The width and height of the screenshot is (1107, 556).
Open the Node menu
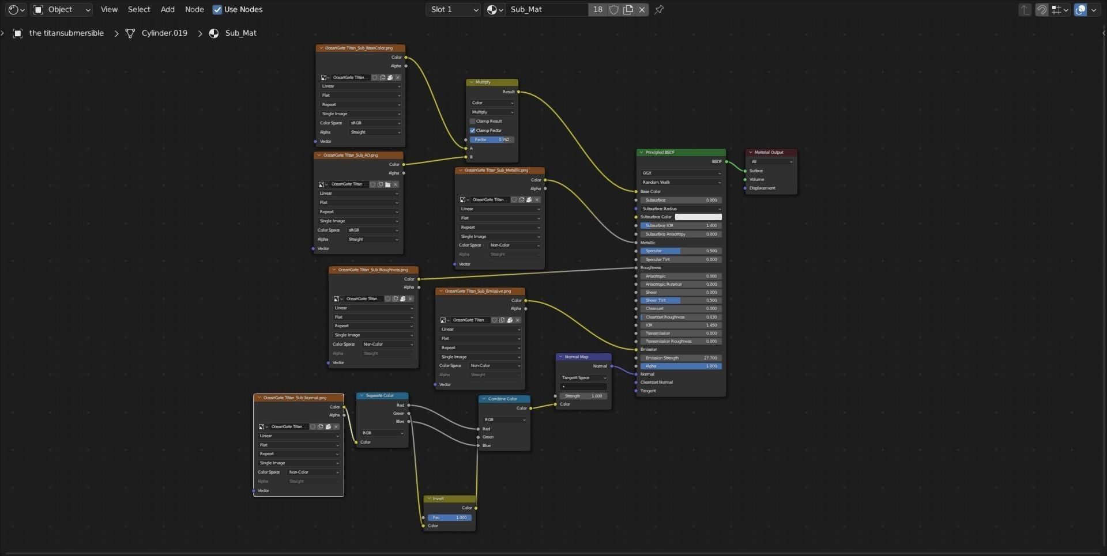(x=194, y=9)
